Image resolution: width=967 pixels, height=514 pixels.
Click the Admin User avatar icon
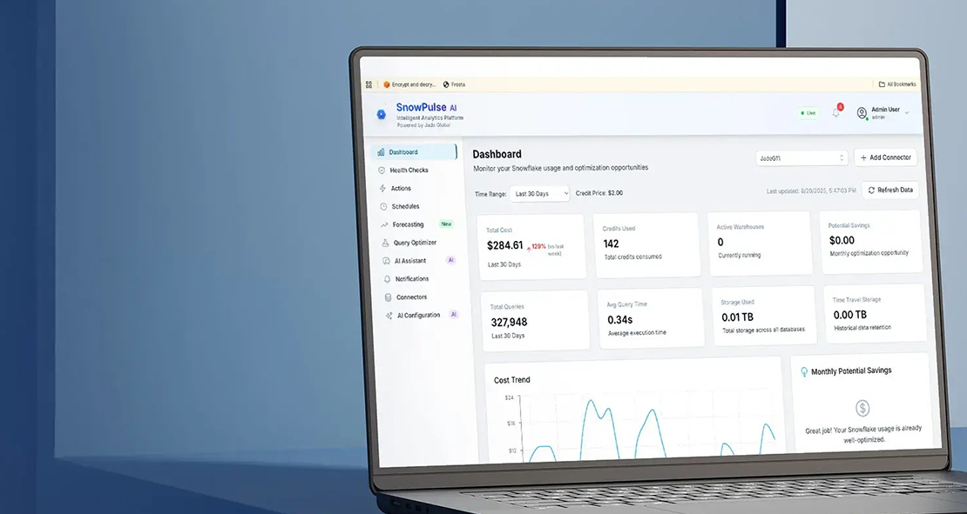click(862, 113)
